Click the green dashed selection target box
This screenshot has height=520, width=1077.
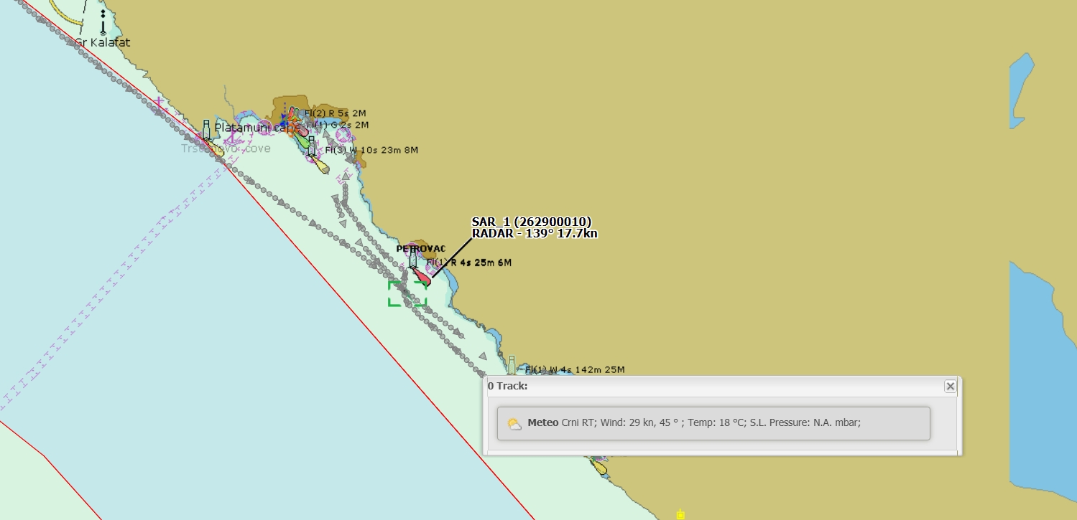tap(407, 293)
